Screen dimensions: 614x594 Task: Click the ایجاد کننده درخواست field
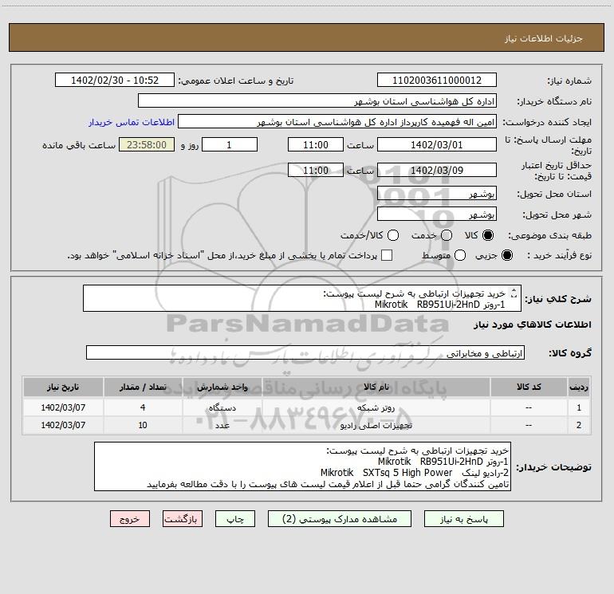pyautogui.click(x=337, y=122)
